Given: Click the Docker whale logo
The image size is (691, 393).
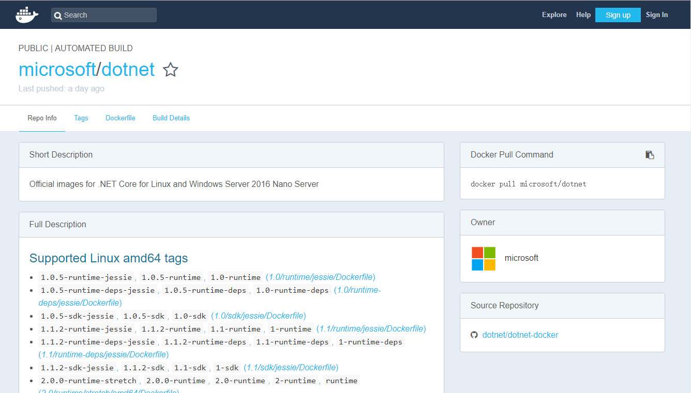Looking at the screenshot, I should (x=27, y=15).
